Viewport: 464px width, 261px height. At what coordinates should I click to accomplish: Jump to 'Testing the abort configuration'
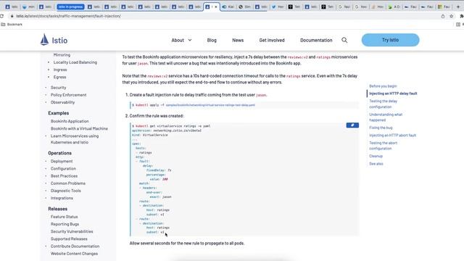coord(384,146)
